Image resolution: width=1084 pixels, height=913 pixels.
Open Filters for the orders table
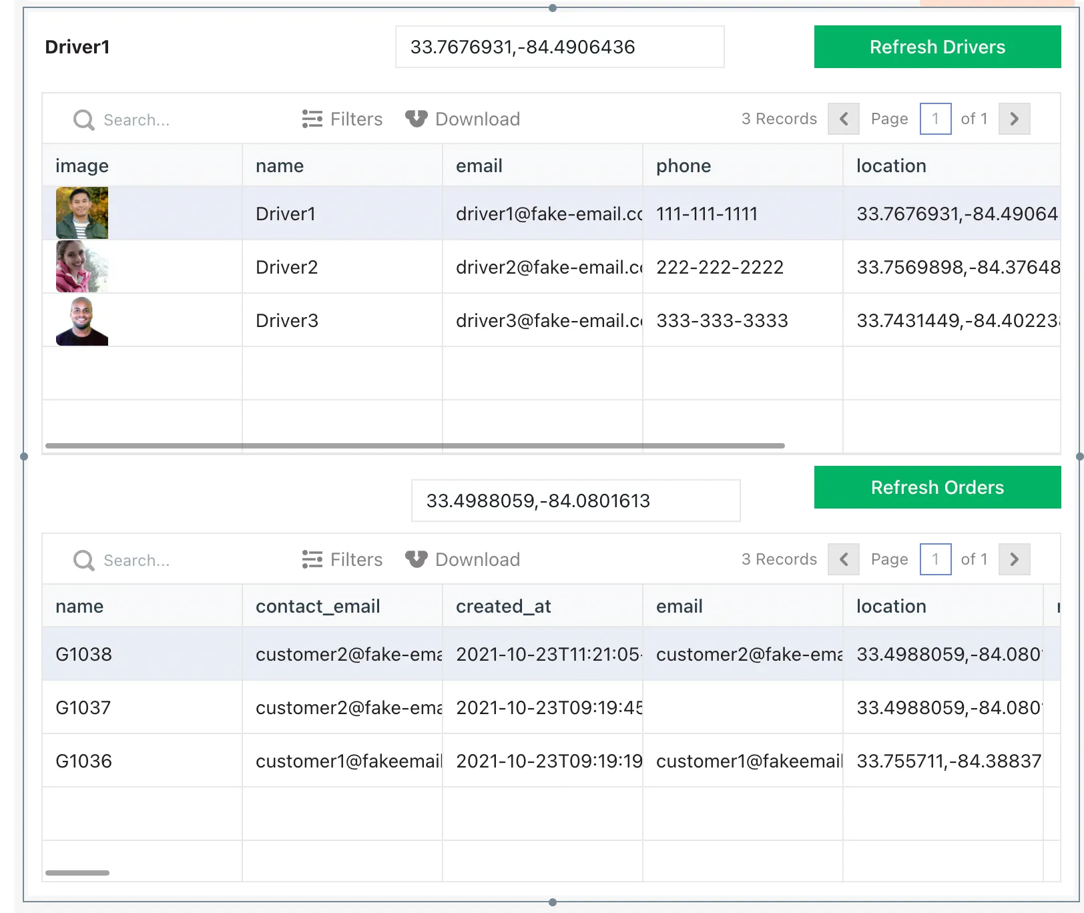tap(342, 559)
